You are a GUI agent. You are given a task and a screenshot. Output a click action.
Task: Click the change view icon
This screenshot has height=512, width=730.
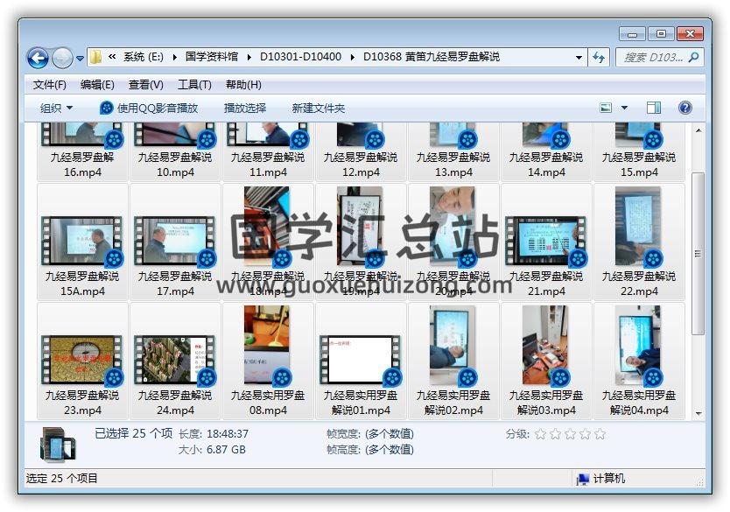point(606,108)
